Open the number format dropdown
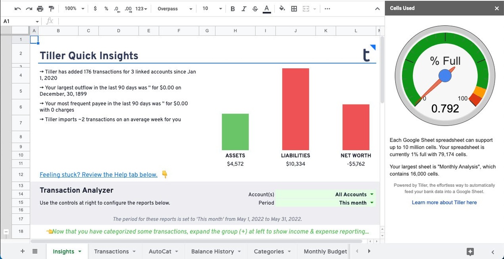Screen dimensions: 504x259 tap(141, 8)
